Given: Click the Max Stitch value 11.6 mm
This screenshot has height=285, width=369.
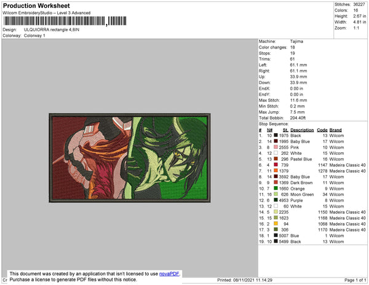Looking at the screenshot, I should click(x=298, y=100).
